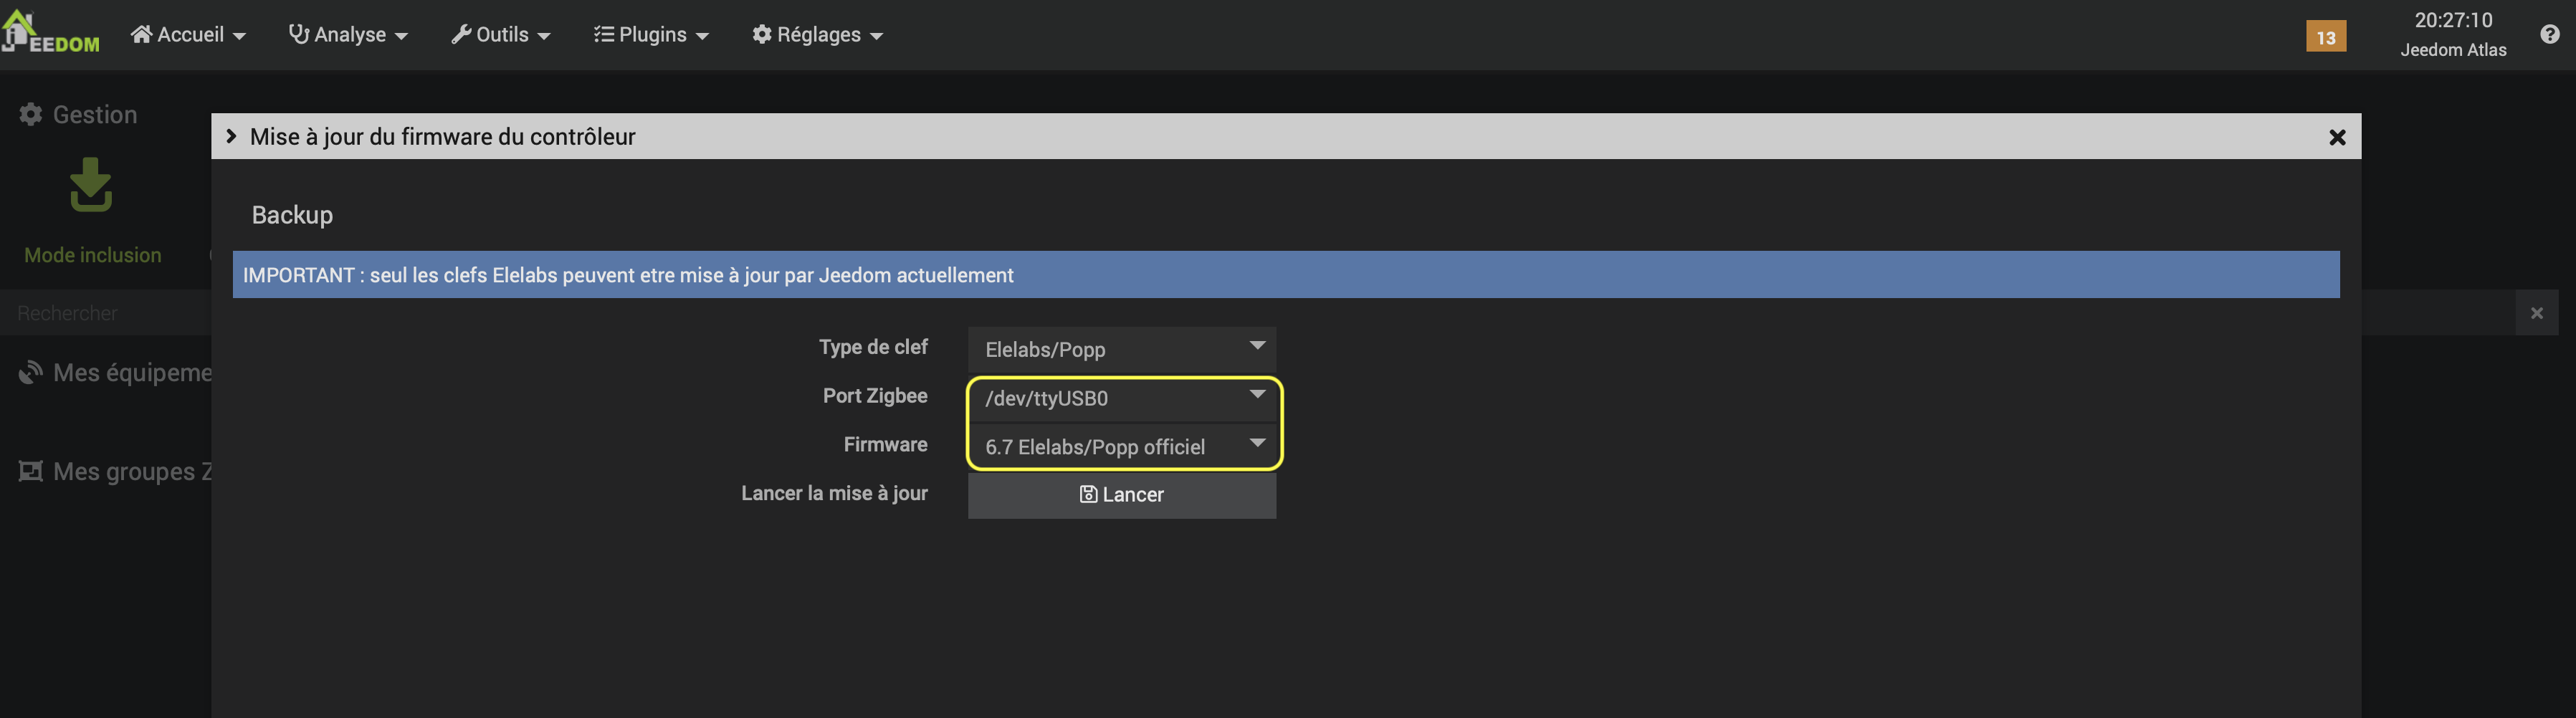Open the Firmware version dropdown
Viewport: 2576px width, 718px height.
point(1121,446)
